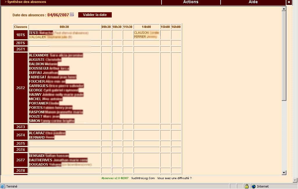The height and width of the screenshot is (189, 298).
Task: Select the 2GT7 class cell
Action: coord(21,160)
